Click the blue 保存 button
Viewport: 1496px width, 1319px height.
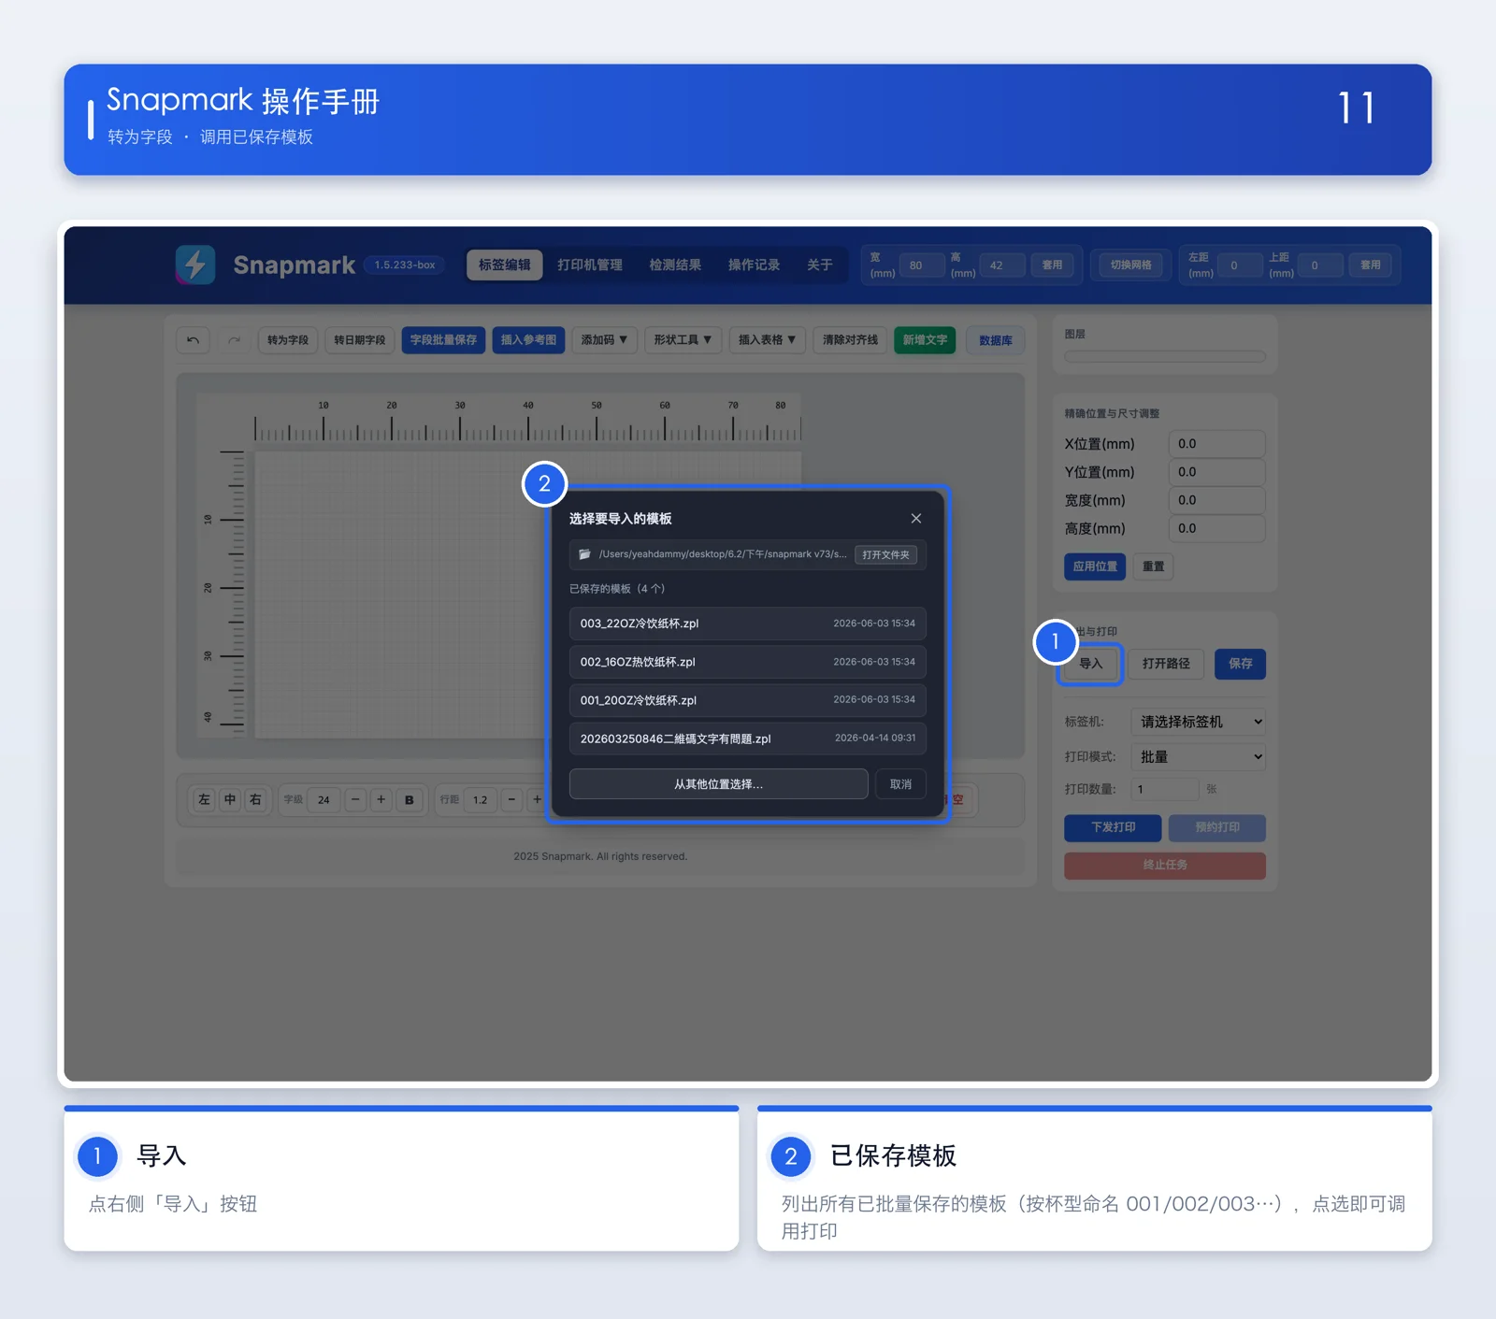(x=1241, y=664)
